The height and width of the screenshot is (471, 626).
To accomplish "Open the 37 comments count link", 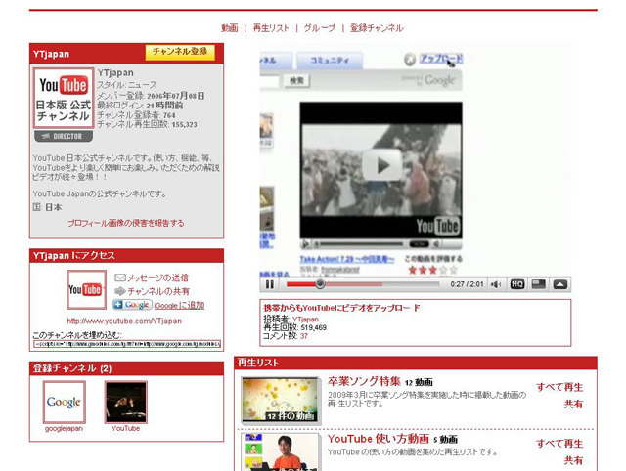I will click(x=304, y=336).
